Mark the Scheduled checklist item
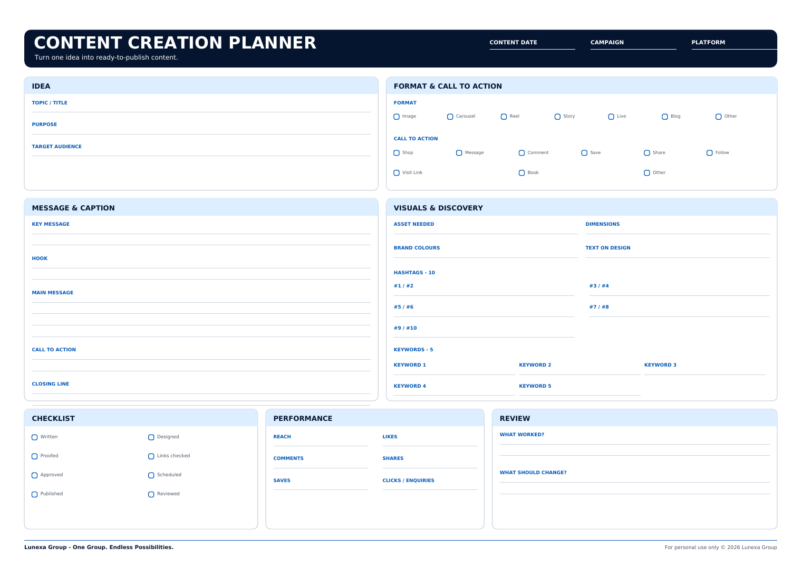The image size is (802, 567). pos(151,475)
